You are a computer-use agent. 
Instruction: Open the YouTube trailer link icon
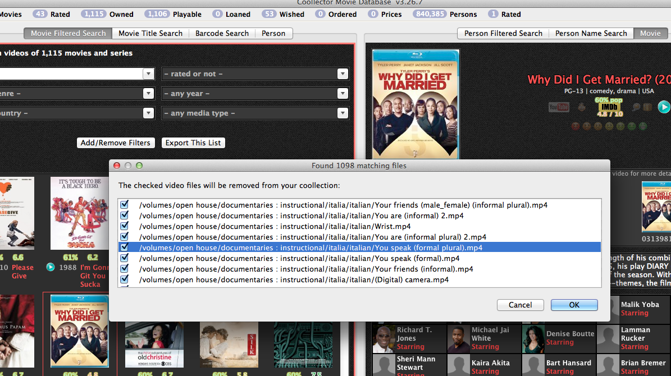(x=559, y=107)
